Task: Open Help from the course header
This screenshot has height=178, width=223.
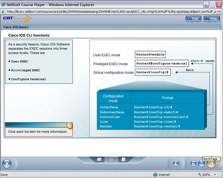Action: pos(212,19)
